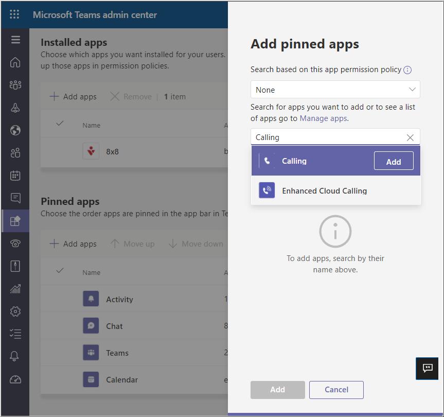Click the Chat app icon
Screen dimensions: 444x417
(x=91, y=325)
